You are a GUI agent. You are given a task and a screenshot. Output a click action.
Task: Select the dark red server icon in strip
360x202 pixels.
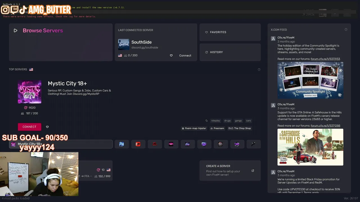tap(154, 144)
